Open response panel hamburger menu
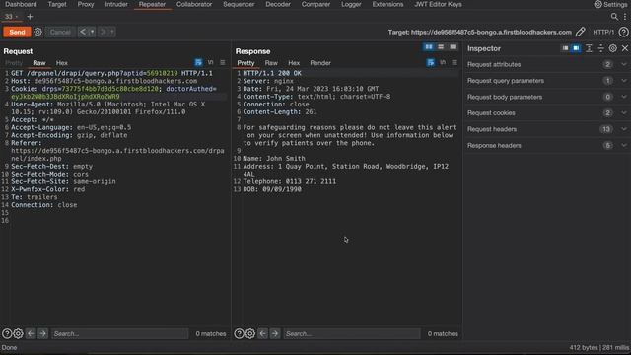 click(x=455, y=63)
